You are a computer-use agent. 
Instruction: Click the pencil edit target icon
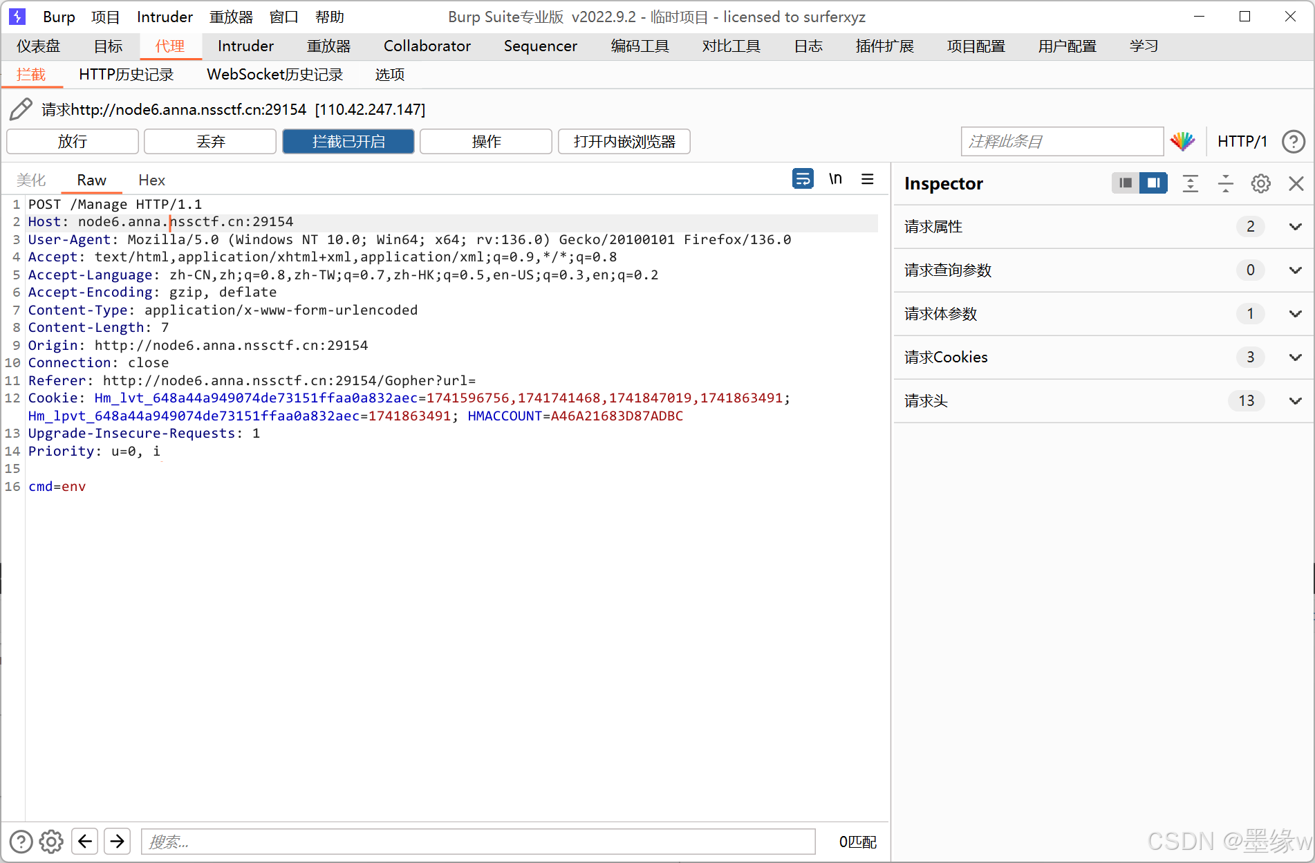click(x=20, y=109)
